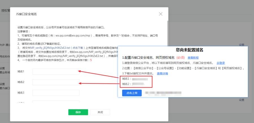Focus the 域名2 input field
The height and width of the screenshot is (123, 254).
click(x=56, y=82)
